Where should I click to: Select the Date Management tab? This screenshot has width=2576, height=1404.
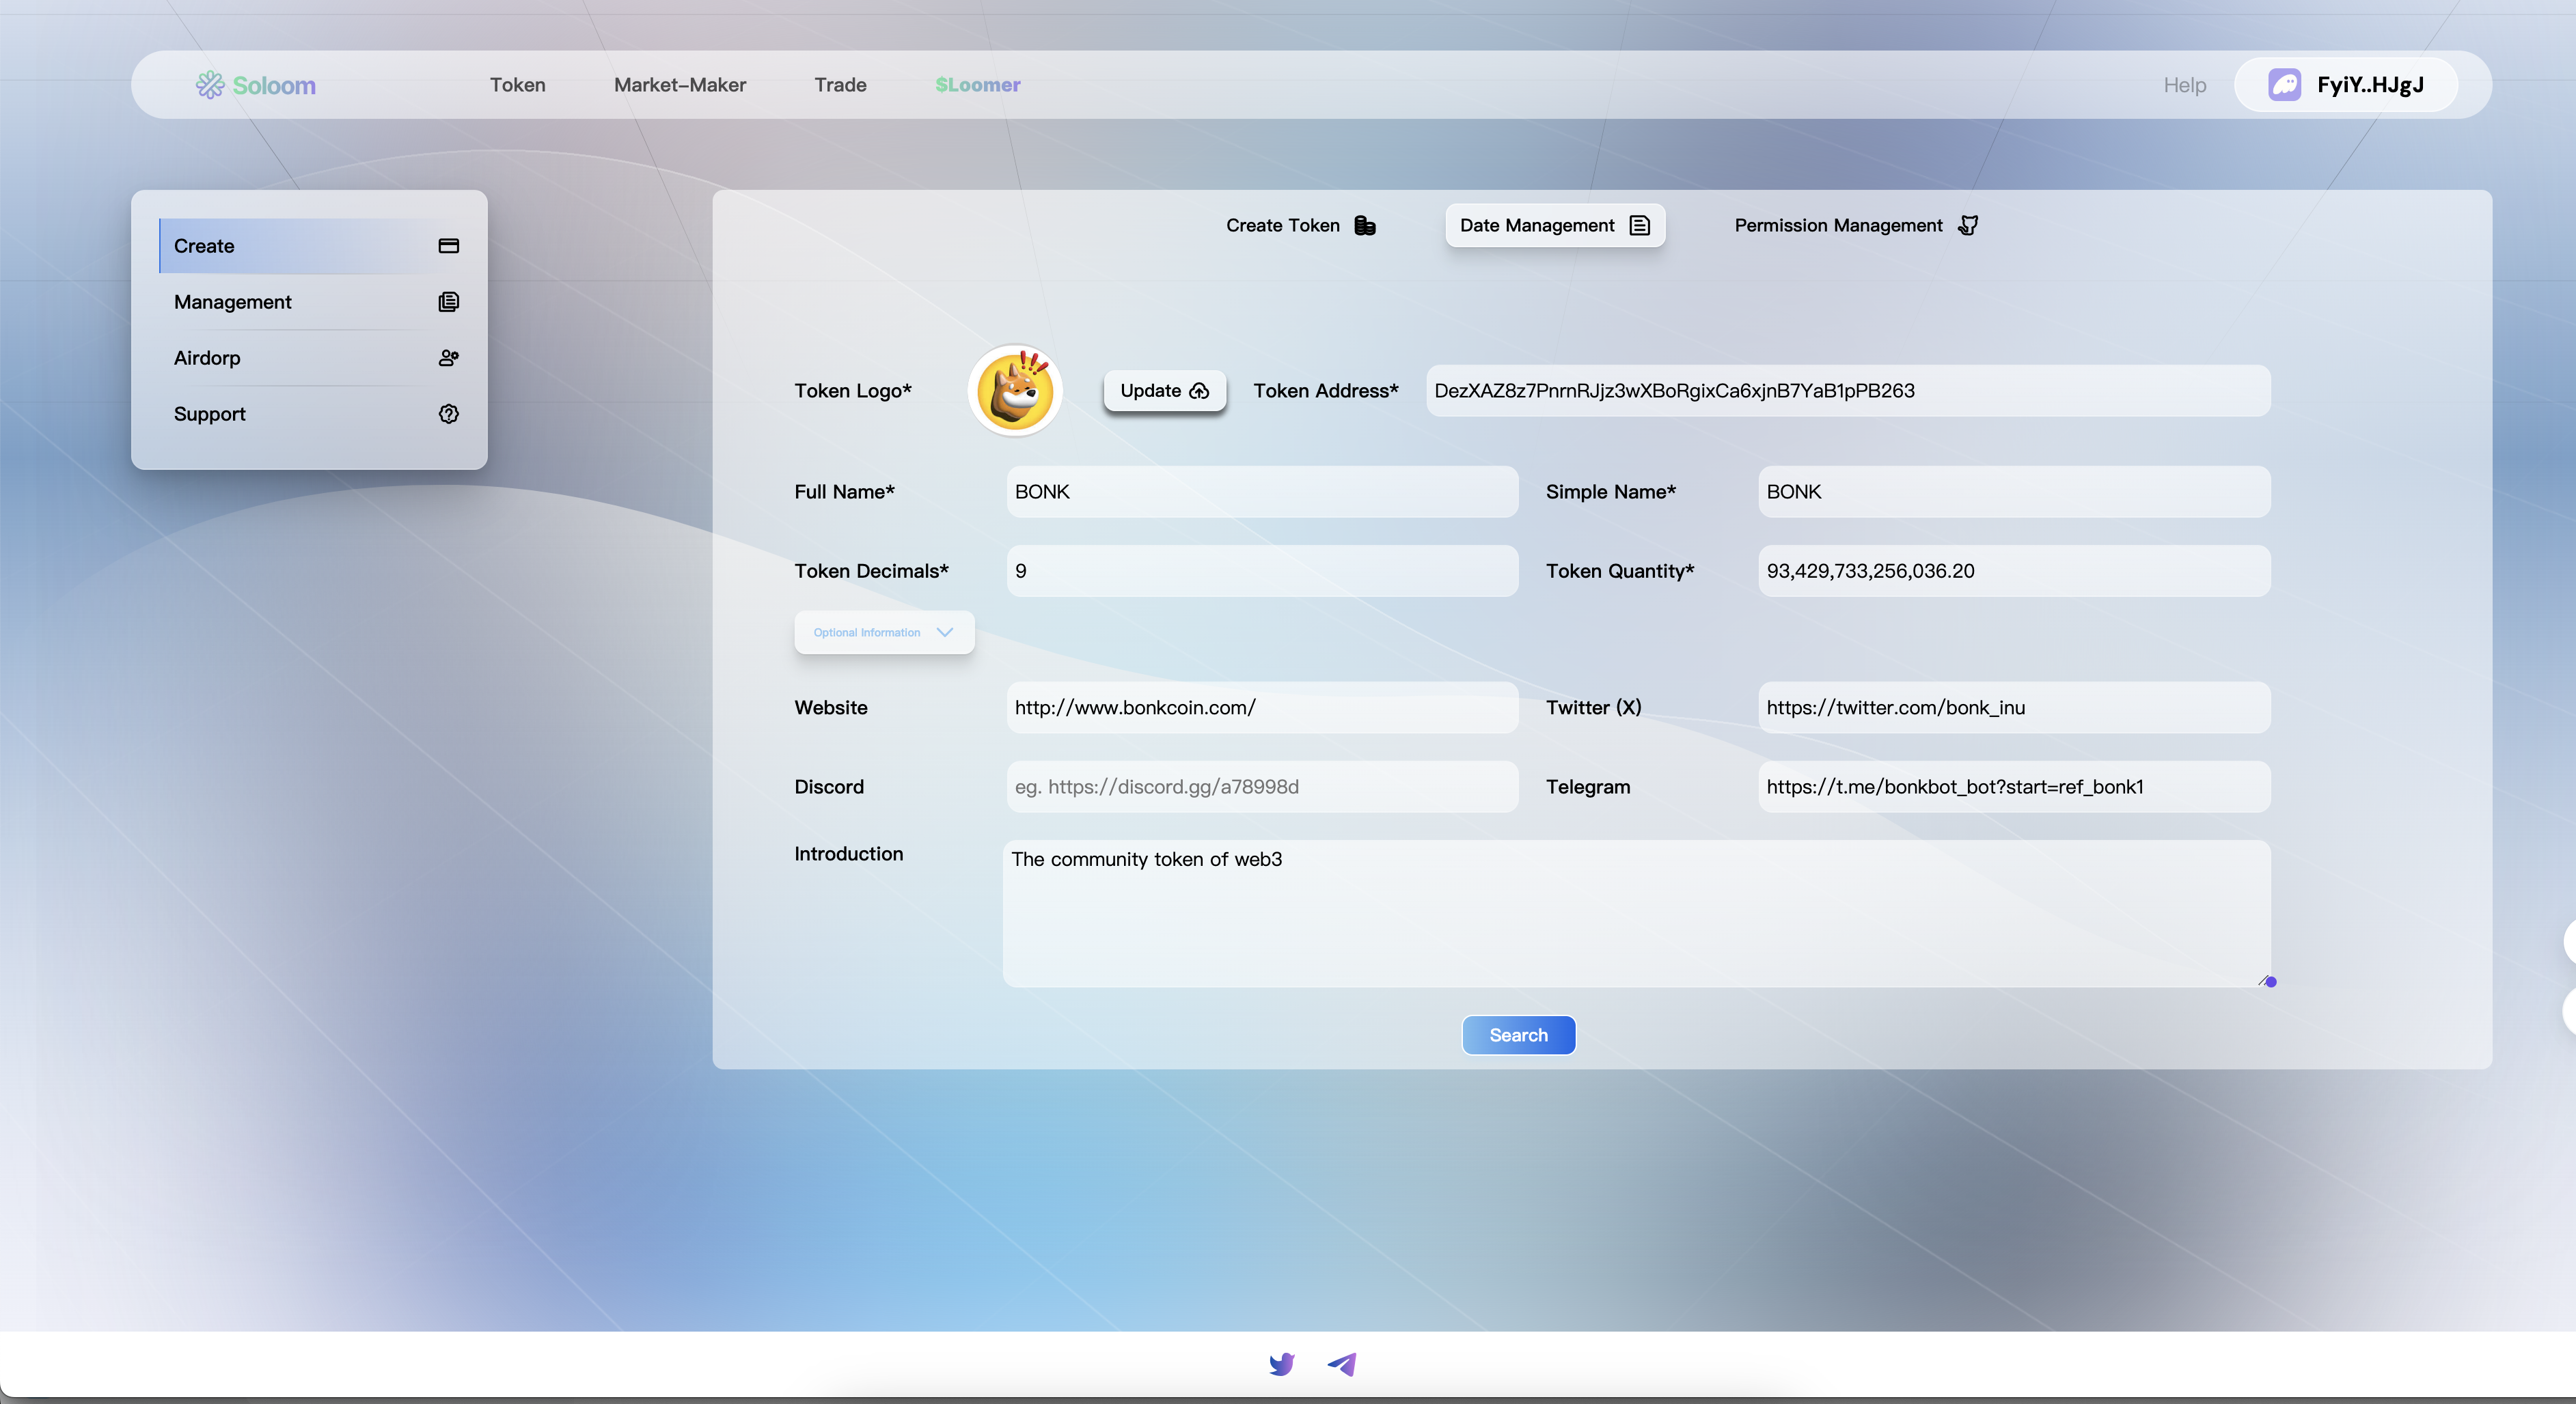[x=1554, y=226]
